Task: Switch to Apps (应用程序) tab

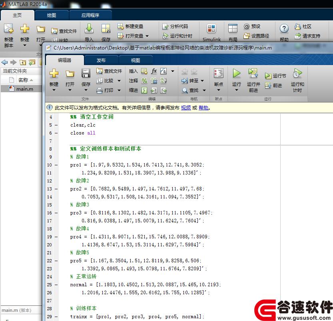Action: coord(90,15)
